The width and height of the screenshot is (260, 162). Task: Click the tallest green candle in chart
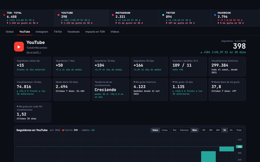coord(208,157)
